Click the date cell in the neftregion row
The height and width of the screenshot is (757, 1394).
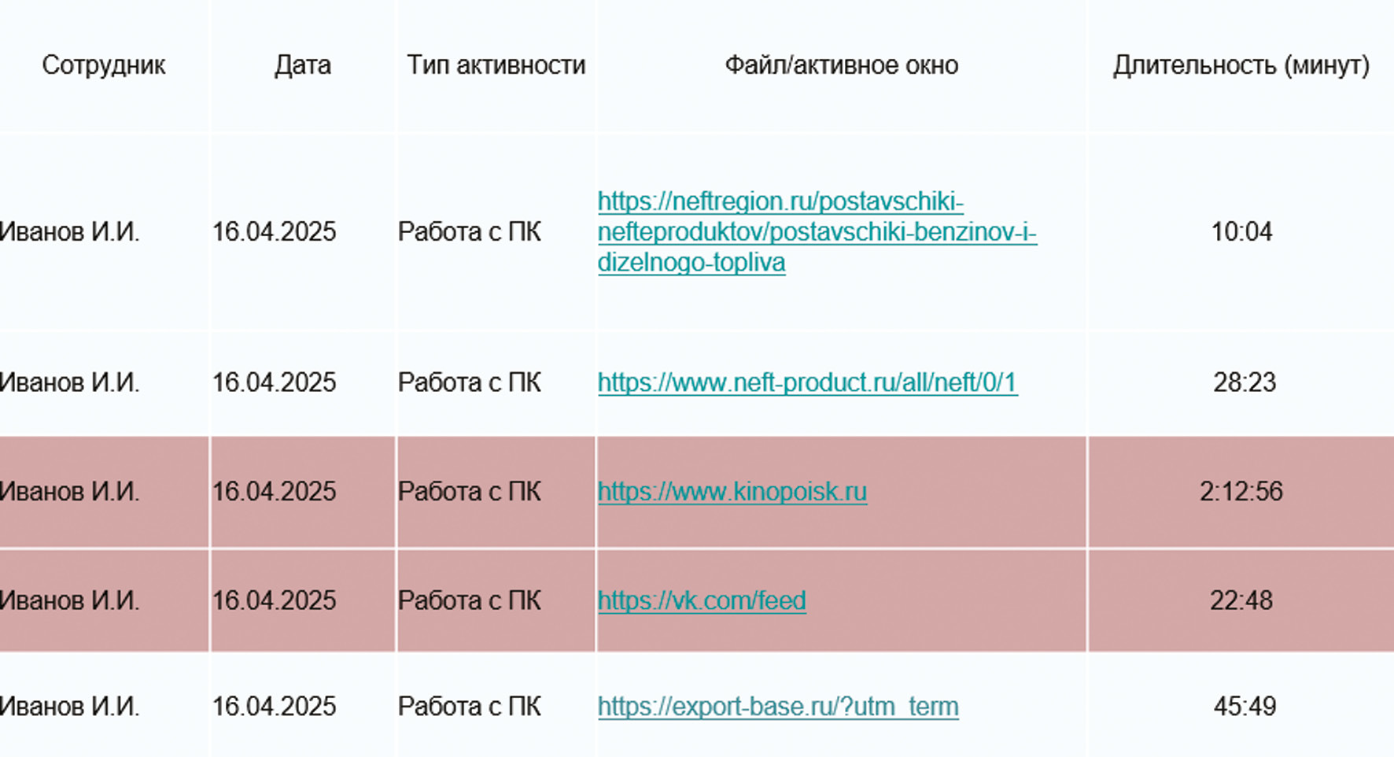(274, 232)
